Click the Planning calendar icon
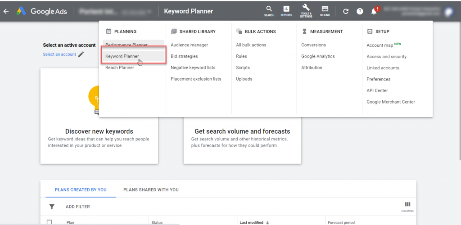Screen dimensions: 461x225 point(108,31)
